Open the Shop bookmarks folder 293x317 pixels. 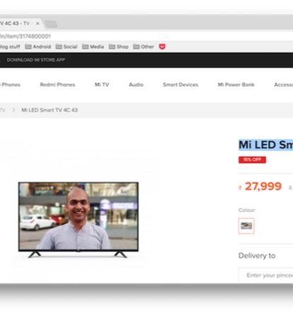[x=118, y=47]
